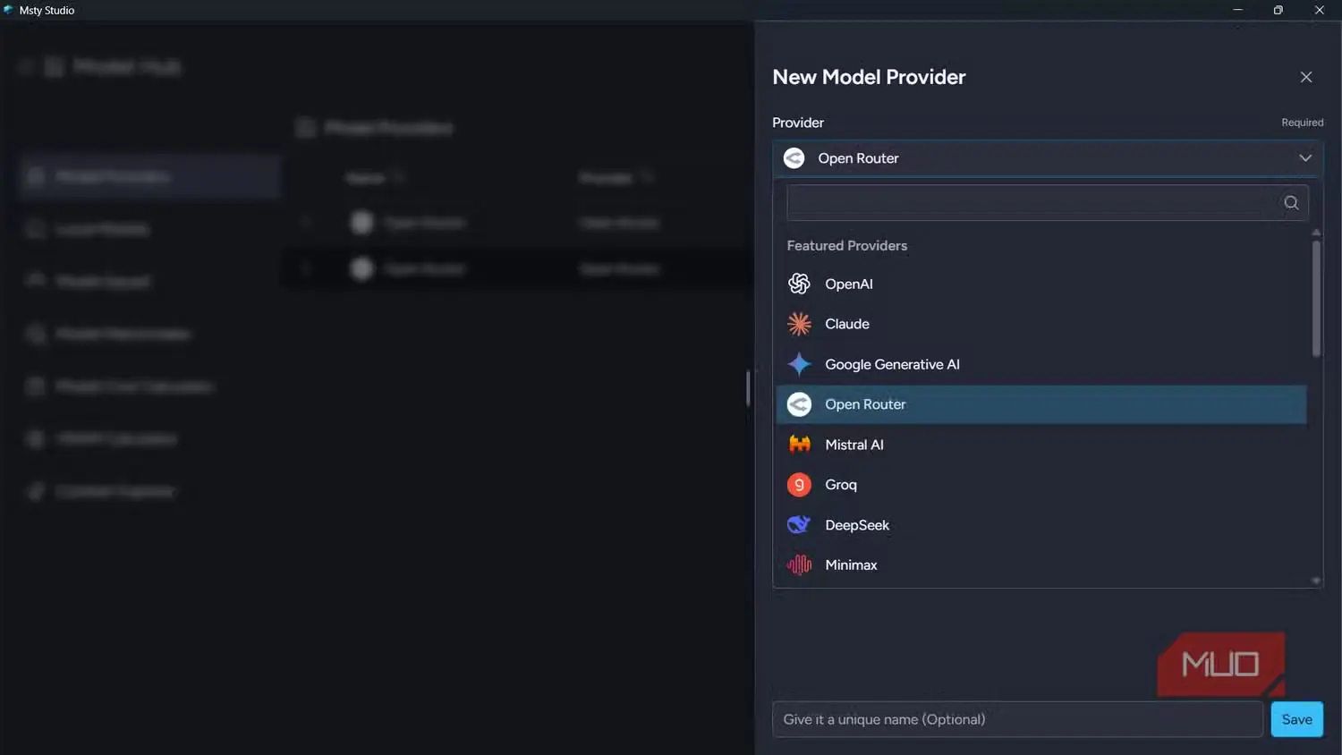Click the unique name optional input field
The image size is (1342, 755).
pos(1017,719)
